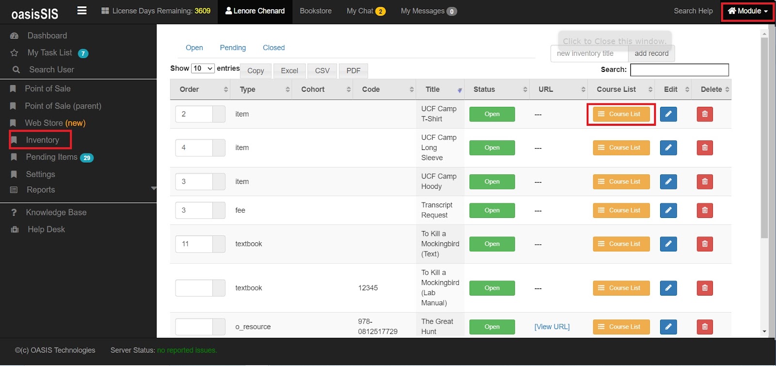Open My Chat from top bar
Screen dimensions: 776x366
(x=366, y=11)
